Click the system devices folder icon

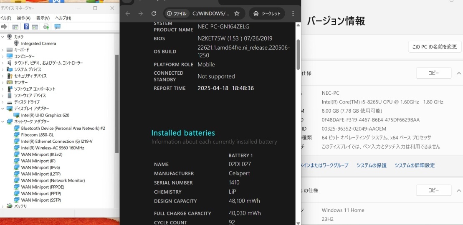click(10, 69)
